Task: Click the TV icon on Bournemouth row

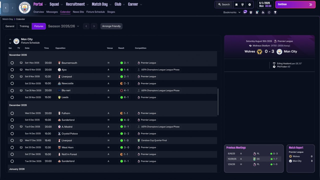Action: 21,63
